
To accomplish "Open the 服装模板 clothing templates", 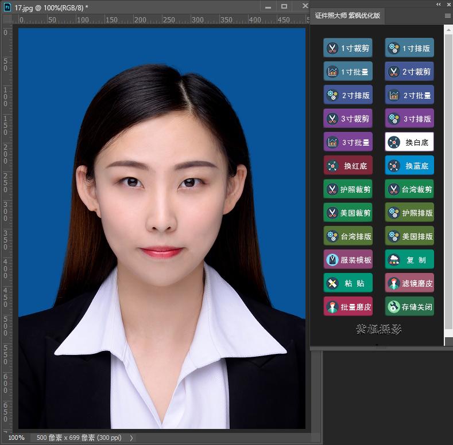I will 348,259.
